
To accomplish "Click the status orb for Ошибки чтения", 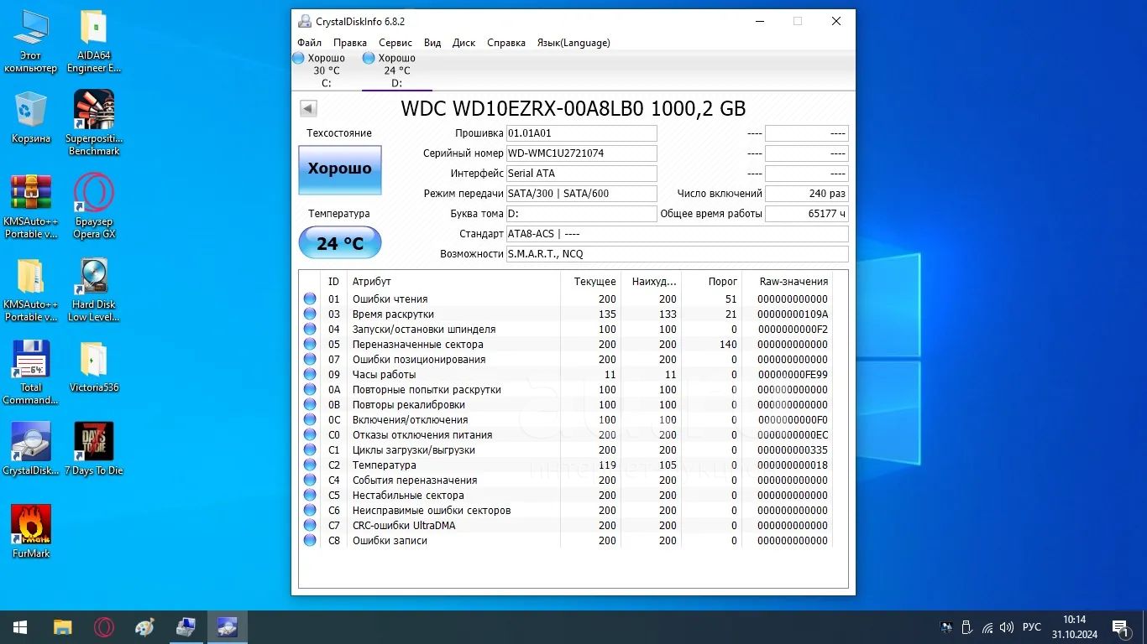I will [310, 299].
